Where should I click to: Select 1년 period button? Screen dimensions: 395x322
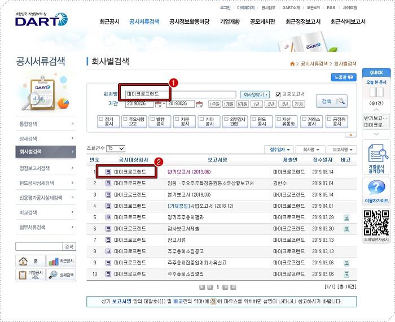point(256,104)
